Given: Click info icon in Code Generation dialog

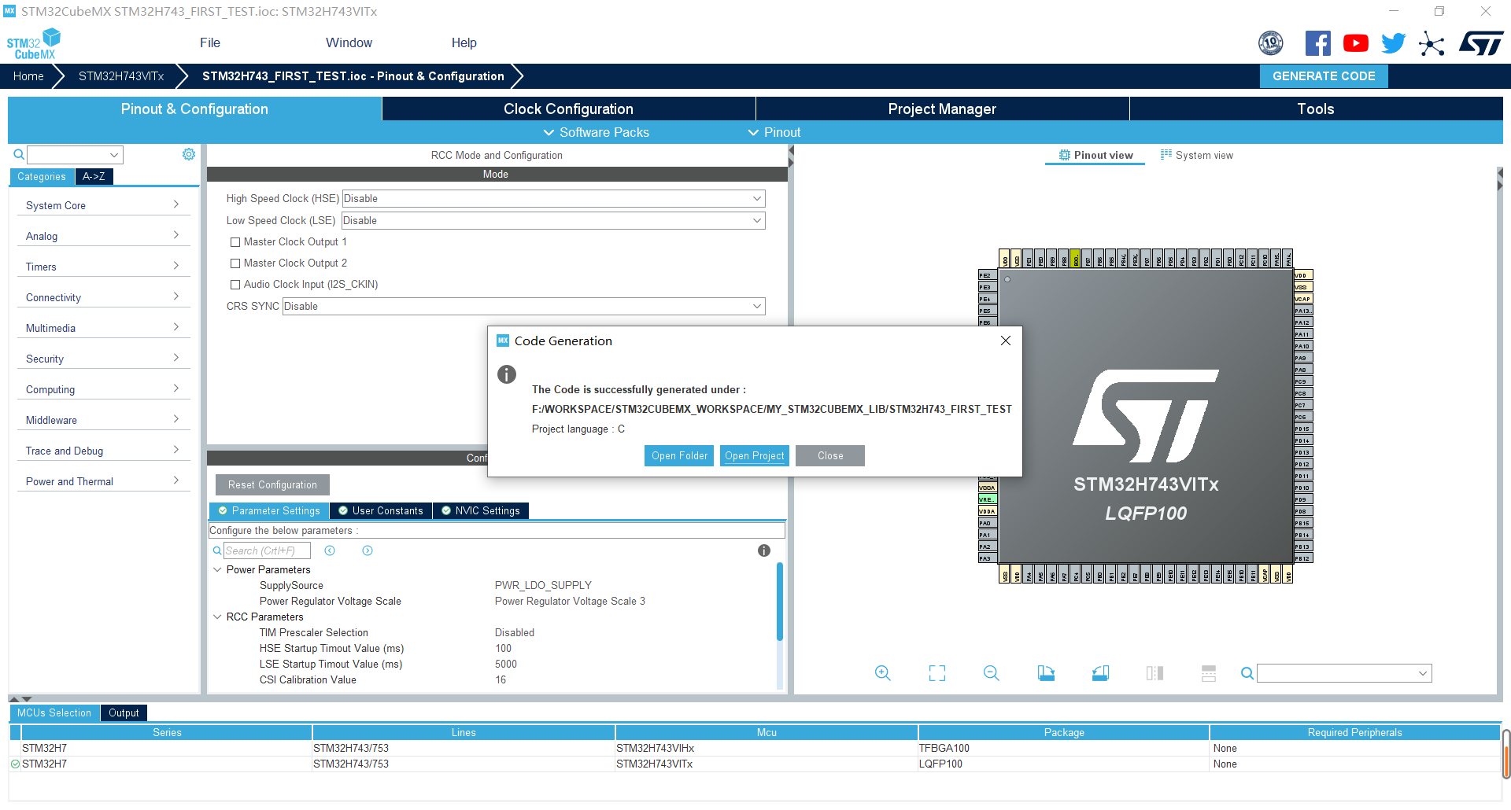Looking at the screenshot, I should (x=507, y=374).
